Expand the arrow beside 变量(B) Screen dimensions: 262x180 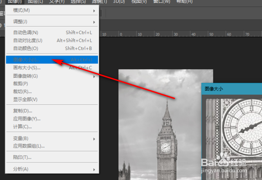[94, 139]
